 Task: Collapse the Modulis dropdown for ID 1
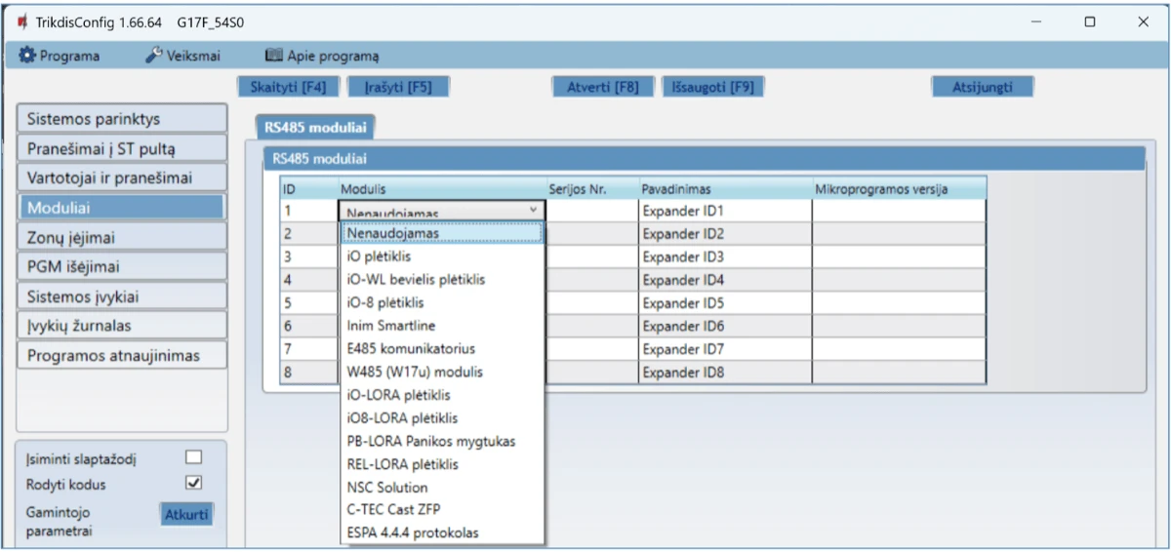pyautogui.click(x=533, y=210)
